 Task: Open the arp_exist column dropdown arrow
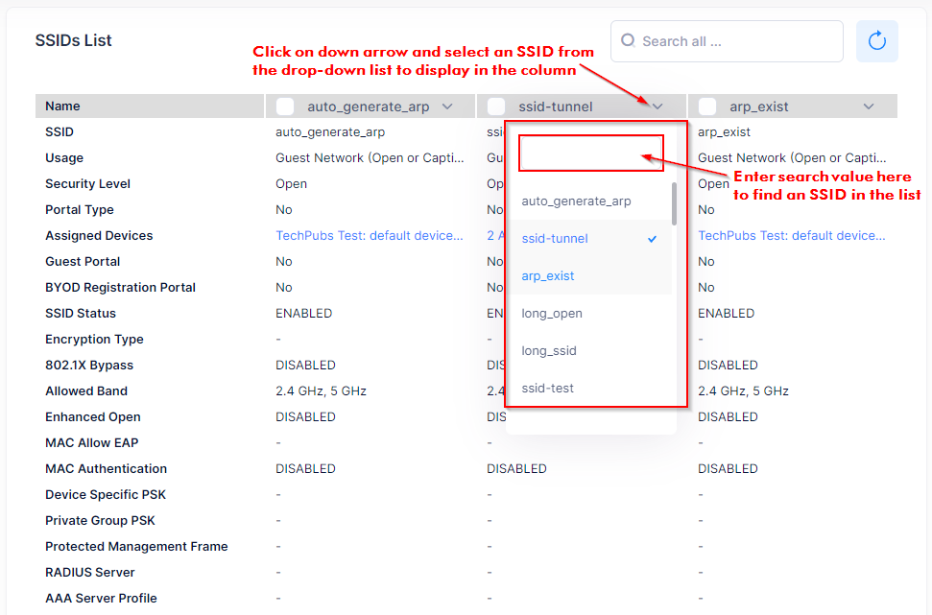(869, 106)
